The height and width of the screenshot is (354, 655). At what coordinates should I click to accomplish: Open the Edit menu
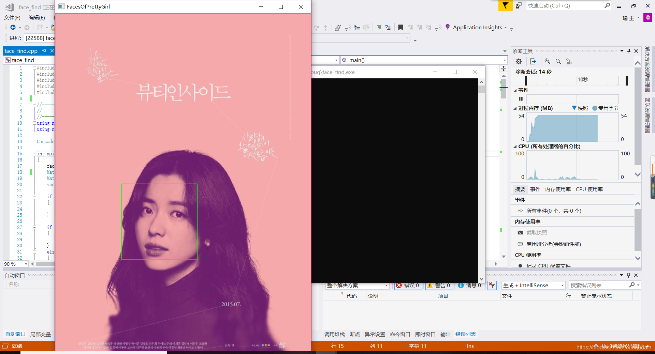coord(37,17)
